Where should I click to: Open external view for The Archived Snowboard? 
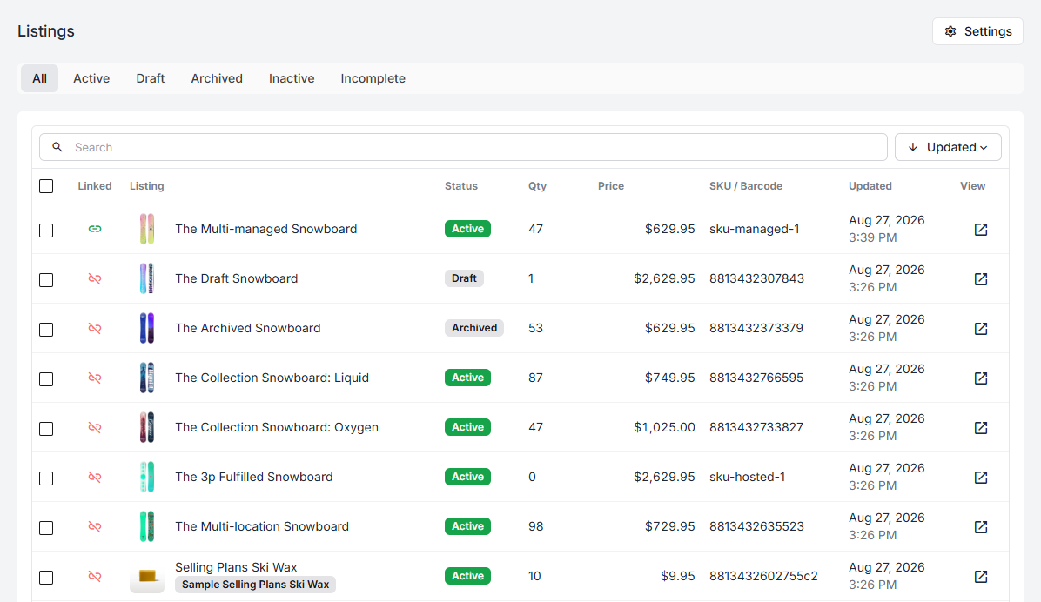tap(981, 329)
